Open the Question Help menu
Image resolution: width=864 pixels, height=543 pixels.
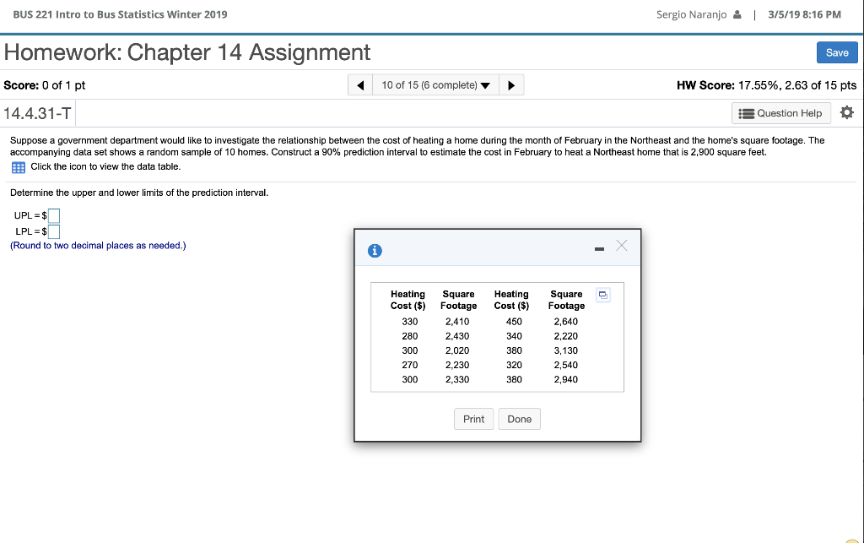pos(780,112)
